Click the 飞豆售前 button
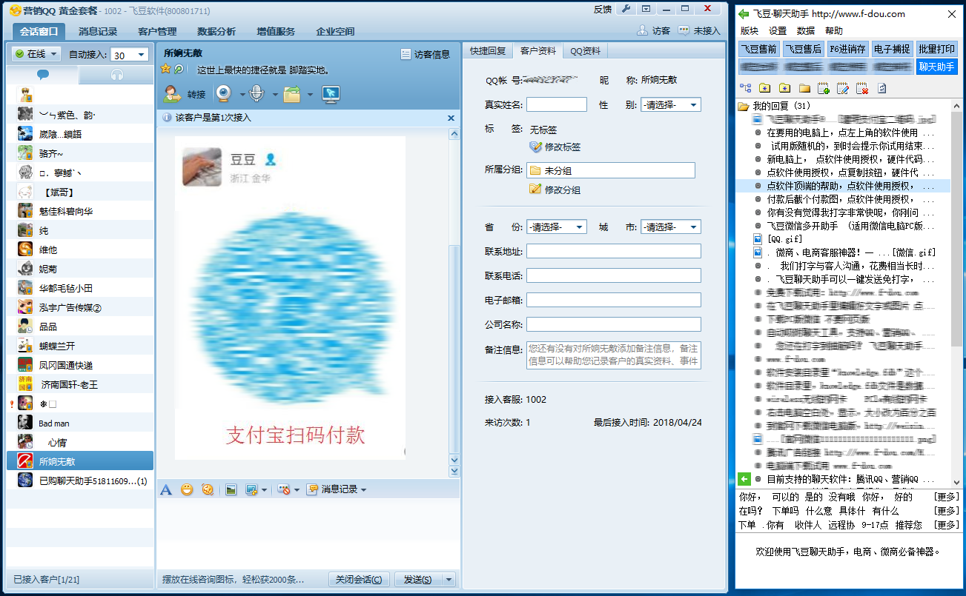The width and height of the screenshot is (966, 596). (x=759, y=49)
